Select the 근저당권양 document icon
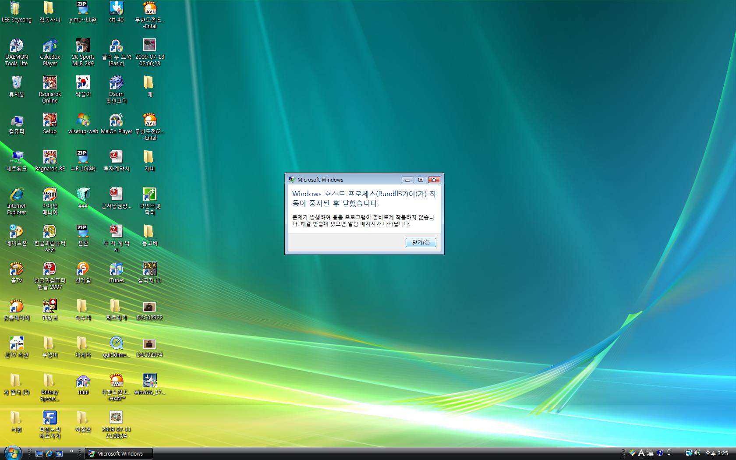Image resolution: width=736 pixels, height=460 pixels. tap(117, 198)
